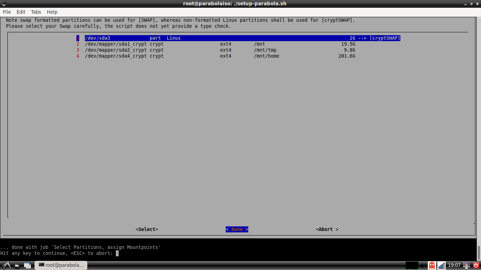This screenshot has height=270, width=481.
Task: Open the Tabs menu
Action: pyautogui.click(x=36, y=12)
